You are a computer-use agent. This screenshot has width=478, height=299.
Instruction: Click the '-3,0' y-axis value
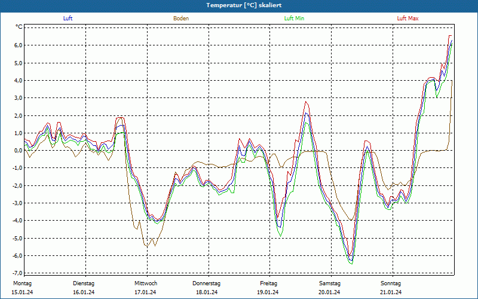point(17,203)
